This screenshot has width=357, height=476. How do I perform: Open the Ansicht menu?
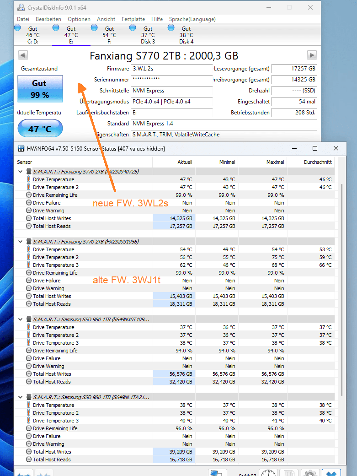tap(106, 19)
